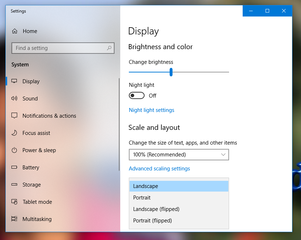Turn on the Night light toggle
Image resolution: width=301 pixels, height=240 pixels.
click(x=137, y=95)
